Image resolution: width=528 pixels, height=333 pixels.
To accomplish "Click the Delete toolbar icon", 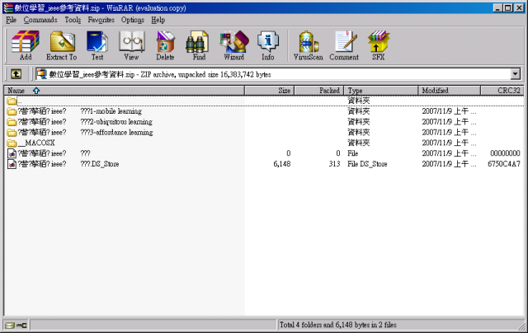I will coord(165,45).
